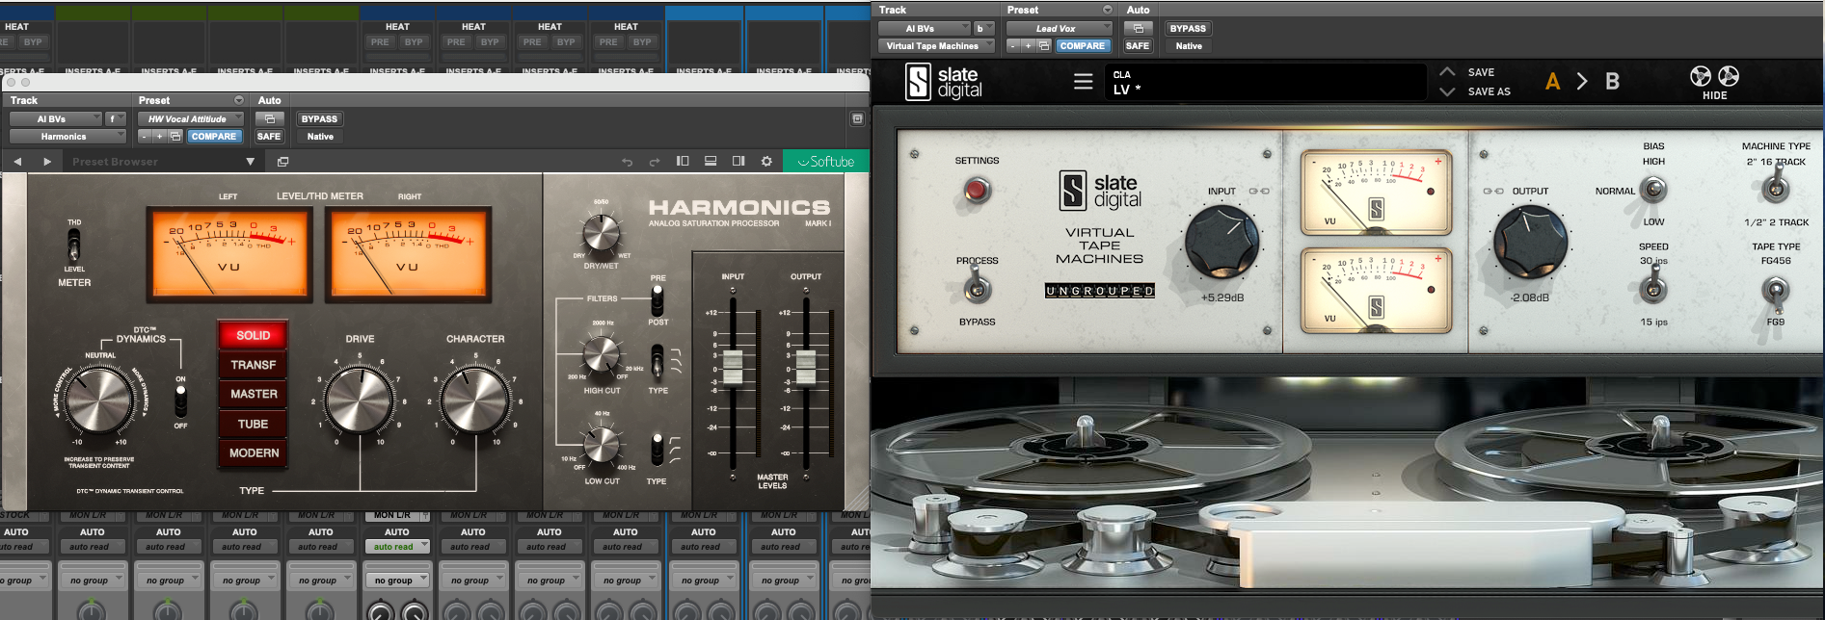Click tape machine INPUT knob
This screenshot has width=1825, height=620.
[x=1221, y=242]
